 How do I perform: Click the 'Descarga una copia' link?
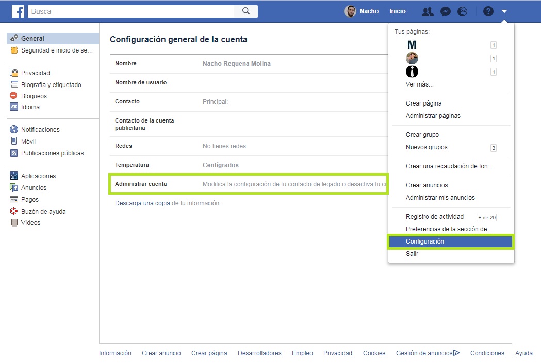pos(142,203)
